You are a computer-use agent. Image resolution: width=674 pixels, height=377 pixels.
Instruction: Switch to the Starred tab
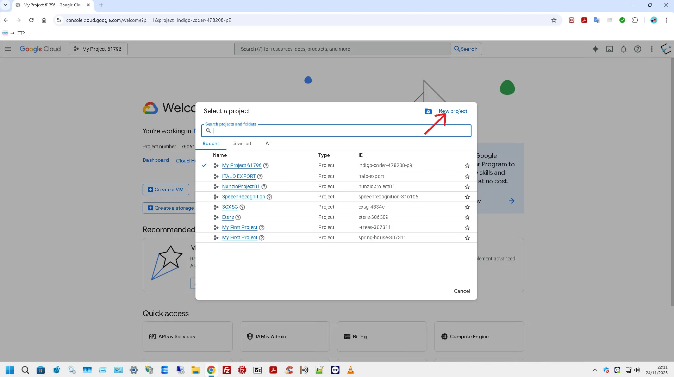pos(242,143)
